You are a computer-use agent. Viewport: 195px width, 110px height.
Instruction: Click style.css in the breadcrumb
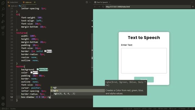coord(14,6)
